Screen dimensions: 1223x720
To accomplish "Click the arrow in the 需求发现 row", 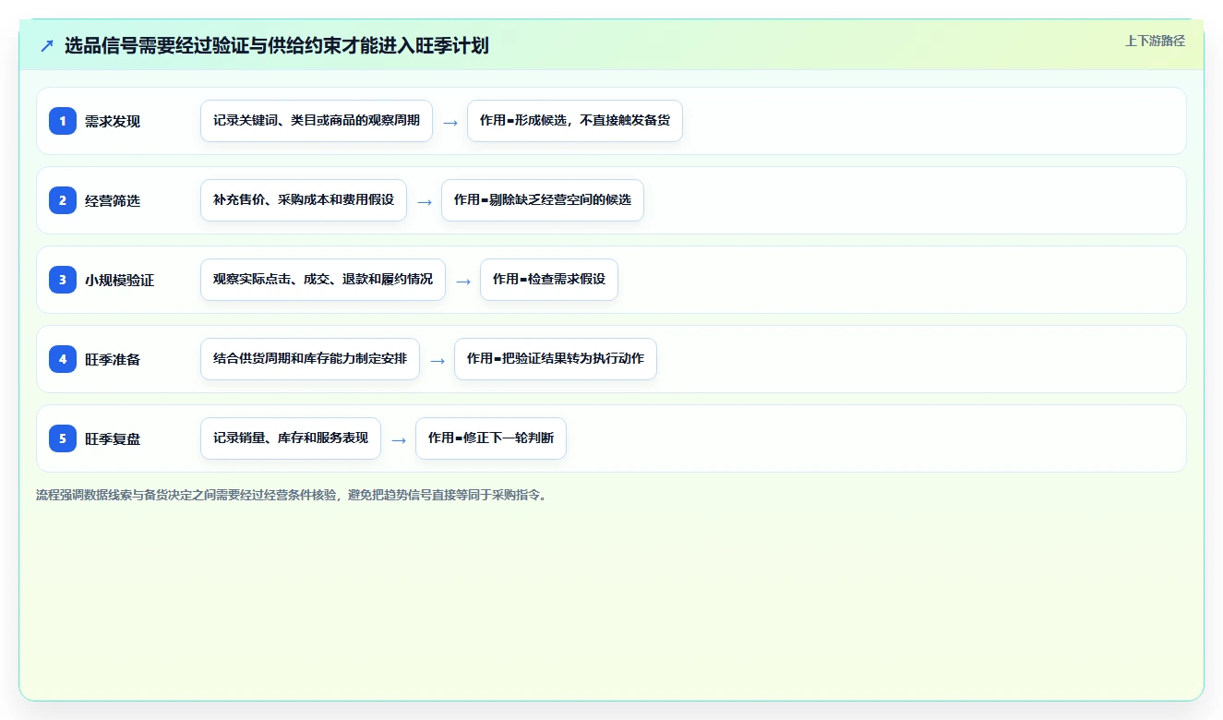I will [450, 122].
